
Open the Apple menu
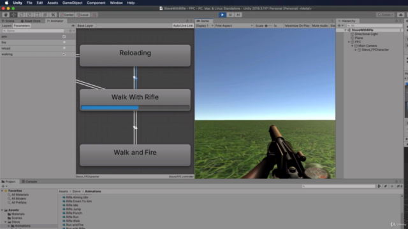(6, 3)
